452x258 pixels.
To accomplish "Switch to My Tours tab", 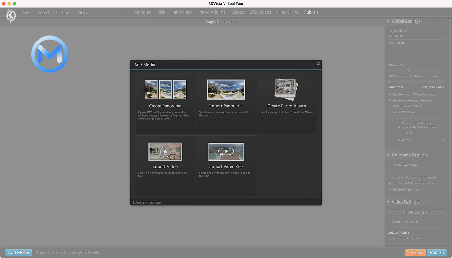I will pyautogui.click(x=143, y=12).
